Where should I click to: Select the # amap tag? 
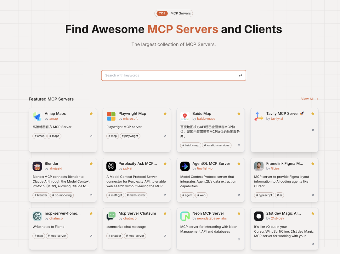[x=39, y=136]
